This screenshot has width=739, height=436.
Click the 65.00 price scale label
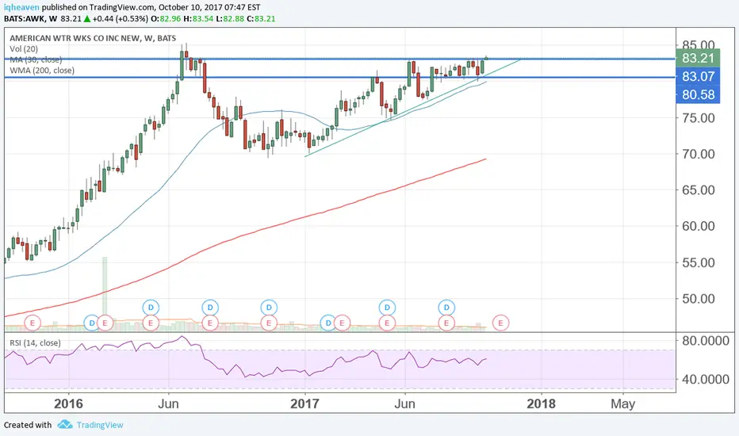699,190
